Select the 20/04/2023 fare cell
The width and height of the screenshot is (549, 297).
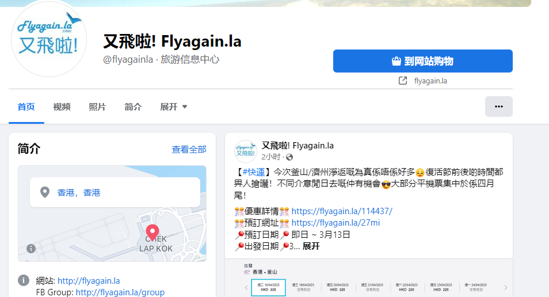pos(338,287)
